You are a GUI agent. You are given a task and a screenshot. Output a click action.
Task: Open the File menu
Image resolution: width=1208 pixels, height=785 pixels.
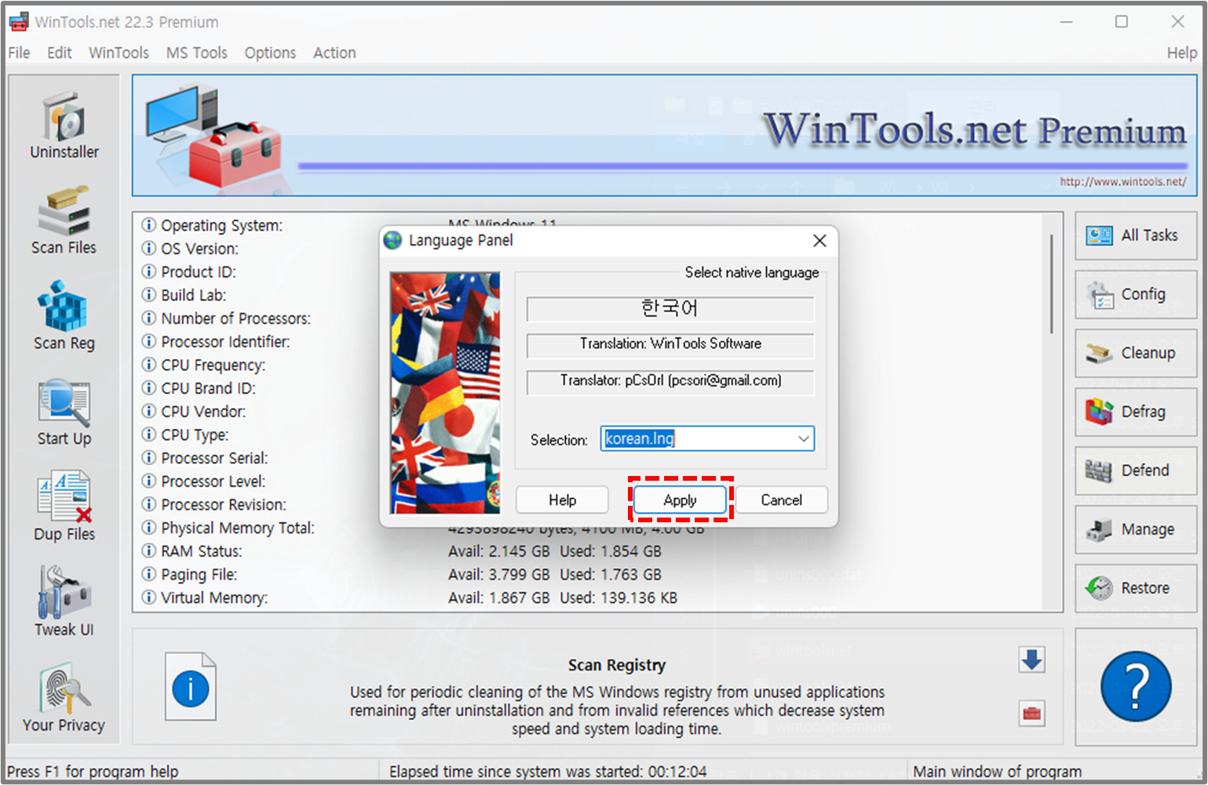(19, 53)
